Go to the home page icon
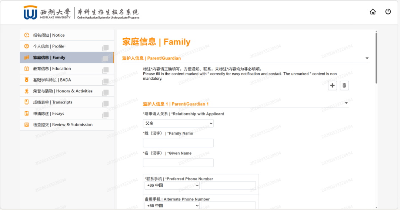Screen dimensions: 400x210 [373, 12]
